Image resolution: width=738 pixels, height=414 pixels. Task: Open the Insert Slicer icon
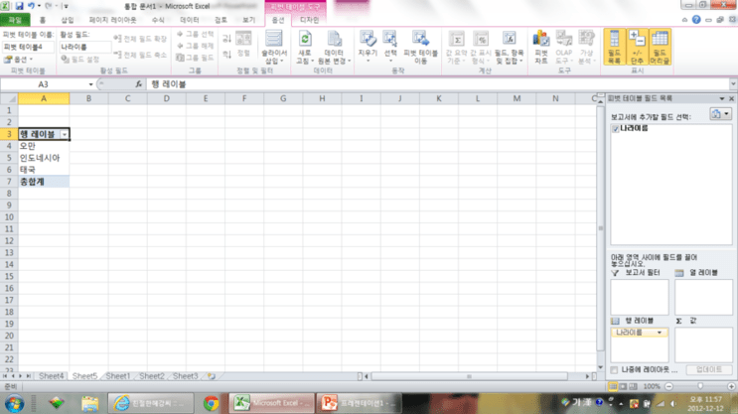[273, 39]
